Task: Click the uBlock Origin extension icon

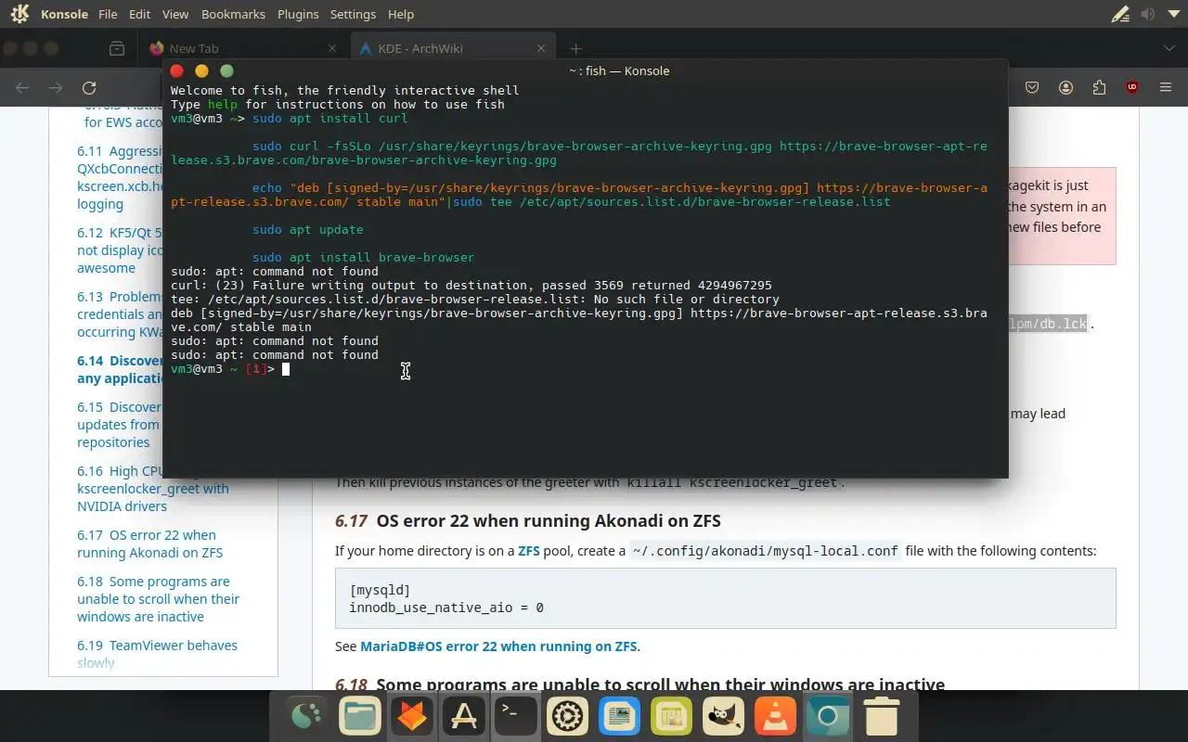Action: tap(1132, 87)
